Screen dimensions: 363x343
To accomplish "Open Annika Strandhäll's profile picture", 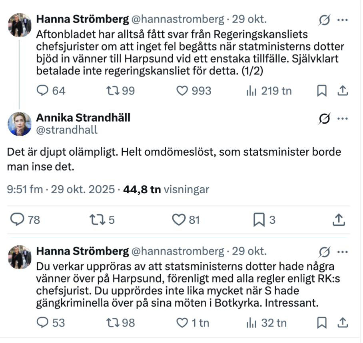I will click(19, 124).
